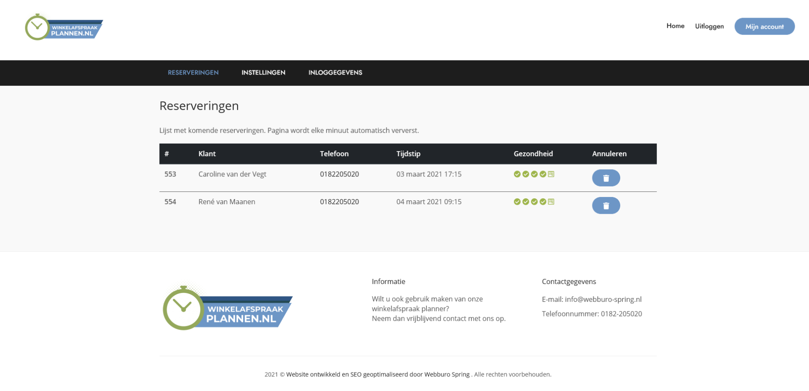This screenshot has width=809, height=391.
Task: Switch to the Instellingen tab
Action: pyautogui.click(x=263, y=73)
